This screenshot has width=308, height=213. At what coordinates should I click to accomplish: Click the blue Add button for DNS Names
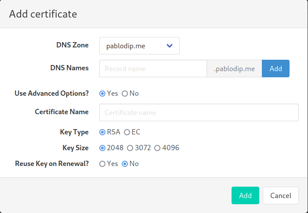point(275,69)
